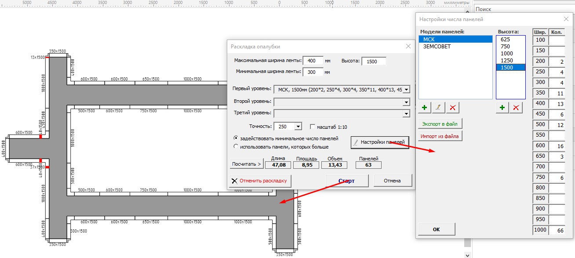
Task: Click the Шир. column header
Action: tap(540, 32)
